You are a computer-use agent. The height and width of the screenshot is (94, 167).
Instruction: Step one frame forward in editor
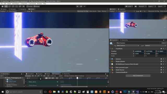85,6
